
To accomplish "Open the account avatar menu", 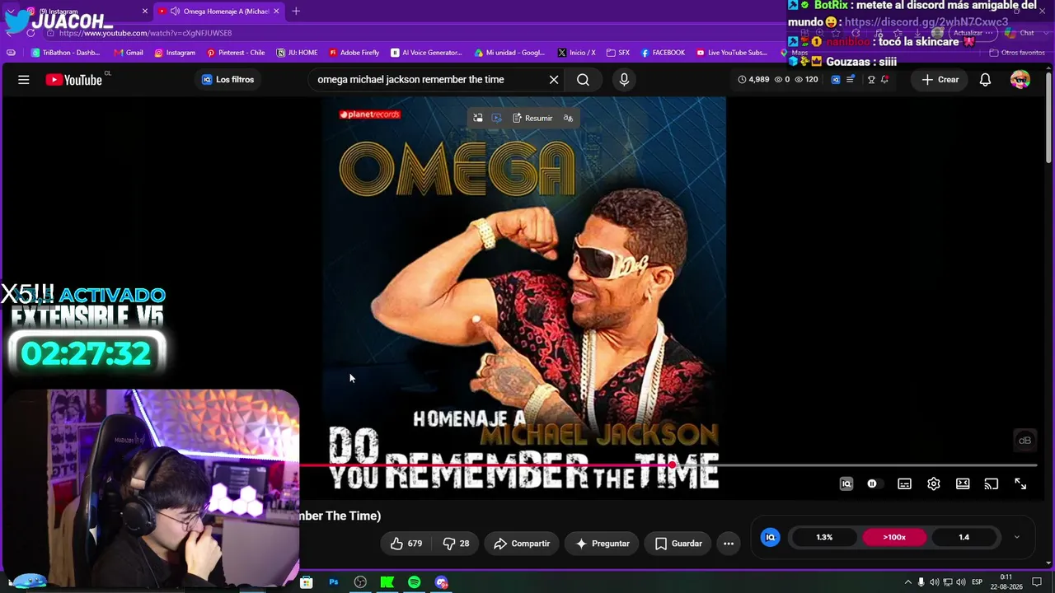I will click(1020, 80).
